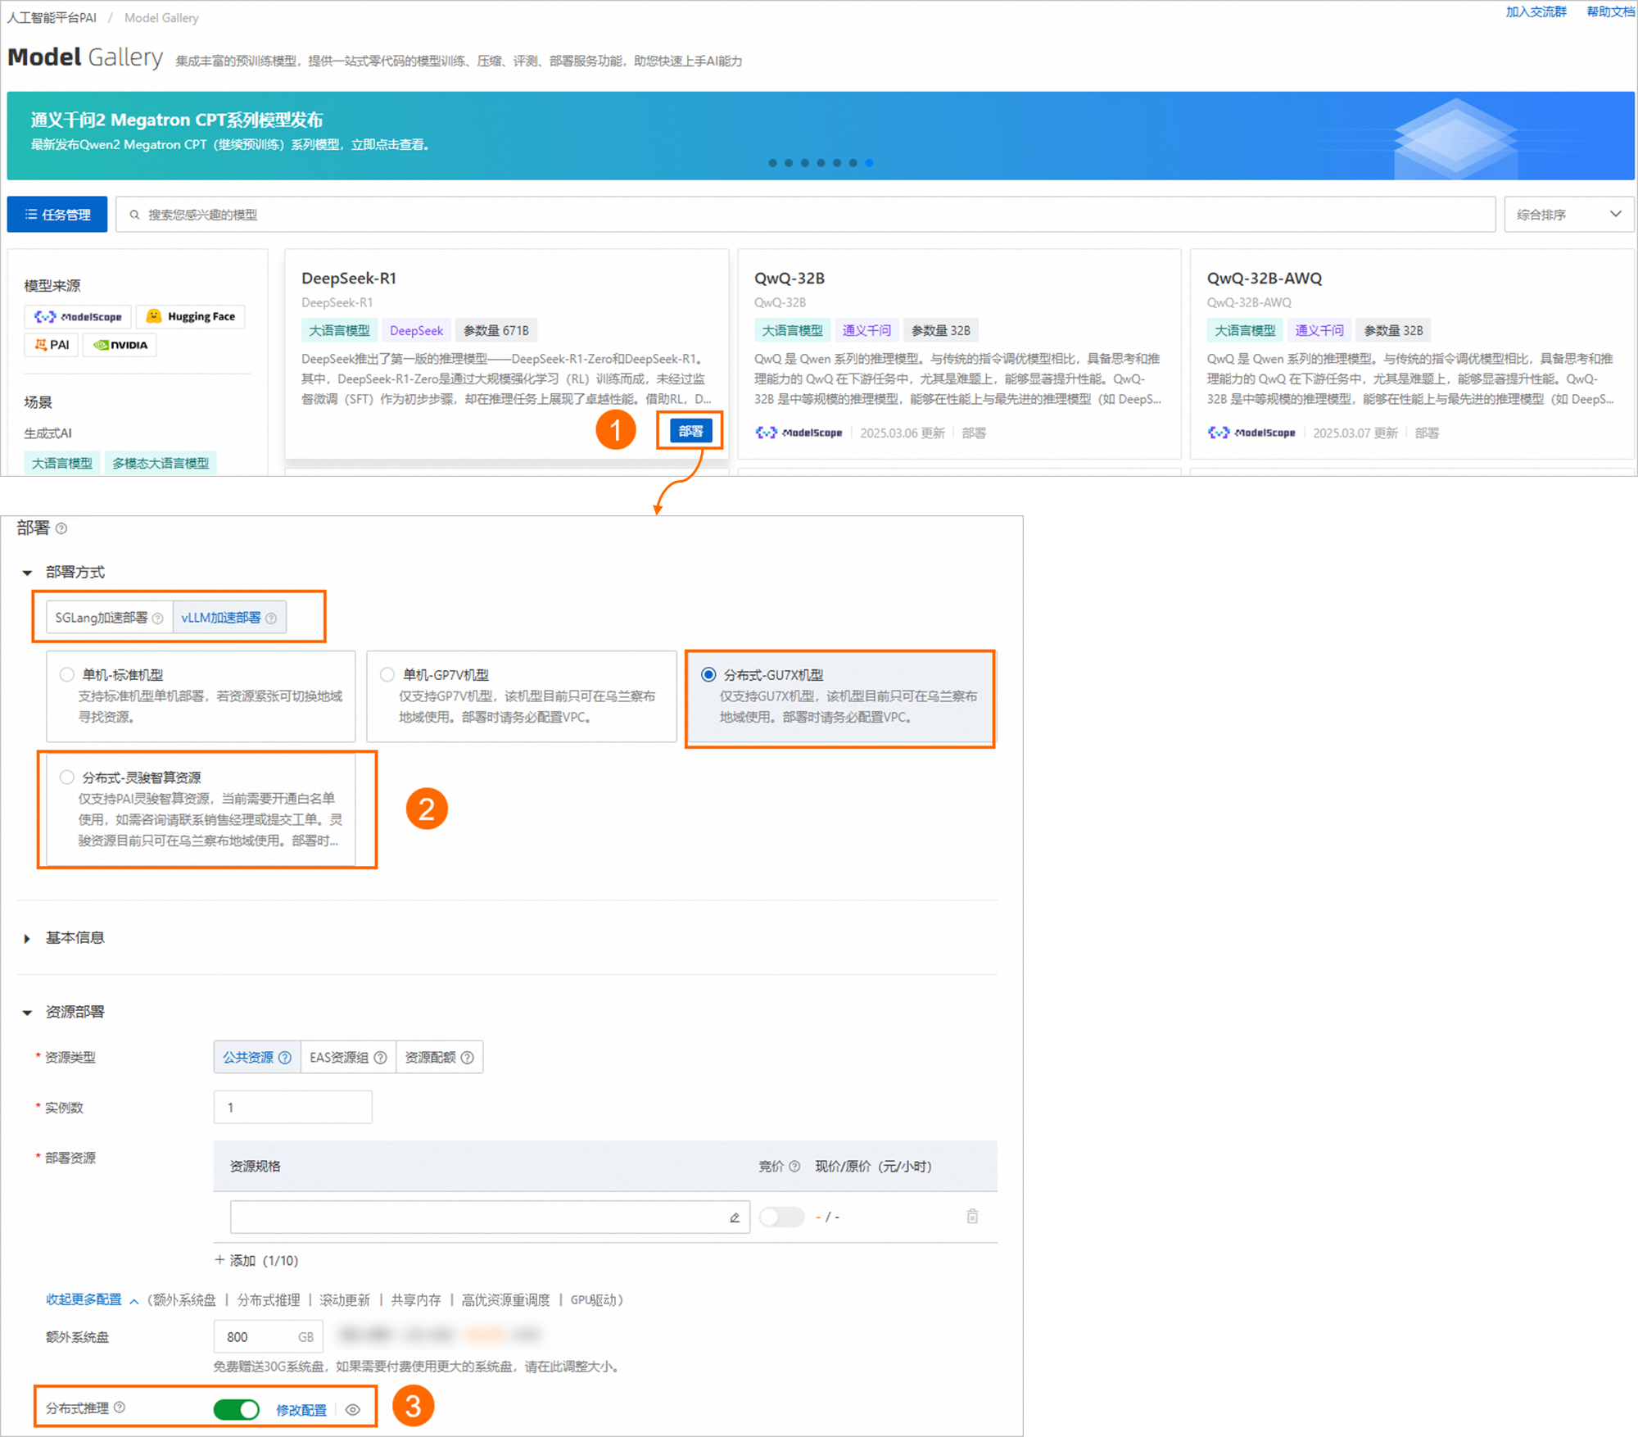Open the 综合排序 sort dropdown
Image resolution: width=1638 pixels, height=1437 pixels.
click(1568, 215)
